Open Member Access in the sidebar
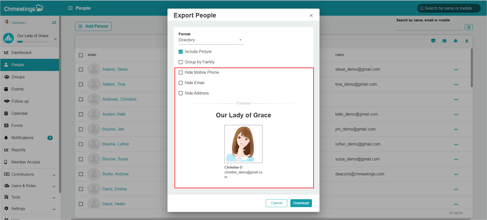The height and width of the screenshot is (220, 487). [x=30, y=162]
